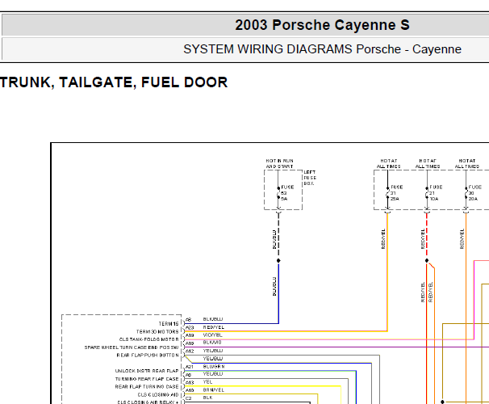The height and width of the screenshot is (404, 489).
Task: Select the 'TRUNK, TAILGATE, FUEL DOOR' title
Action: click(114, 82)
